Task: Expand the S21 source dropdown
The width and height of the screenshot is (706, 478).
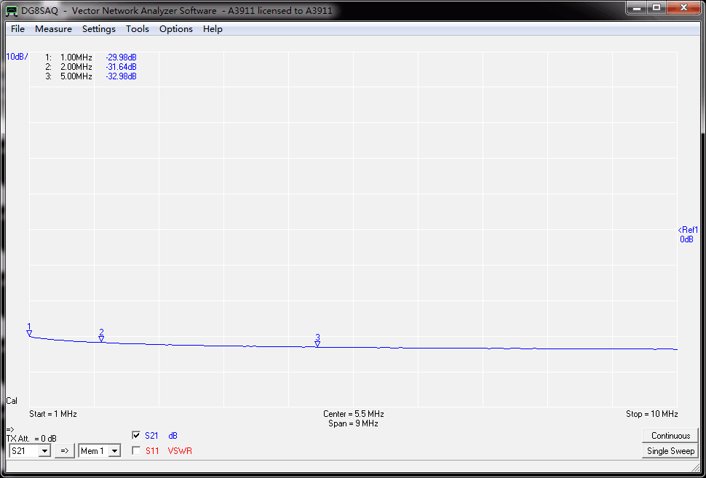Action: click(44, 451)
